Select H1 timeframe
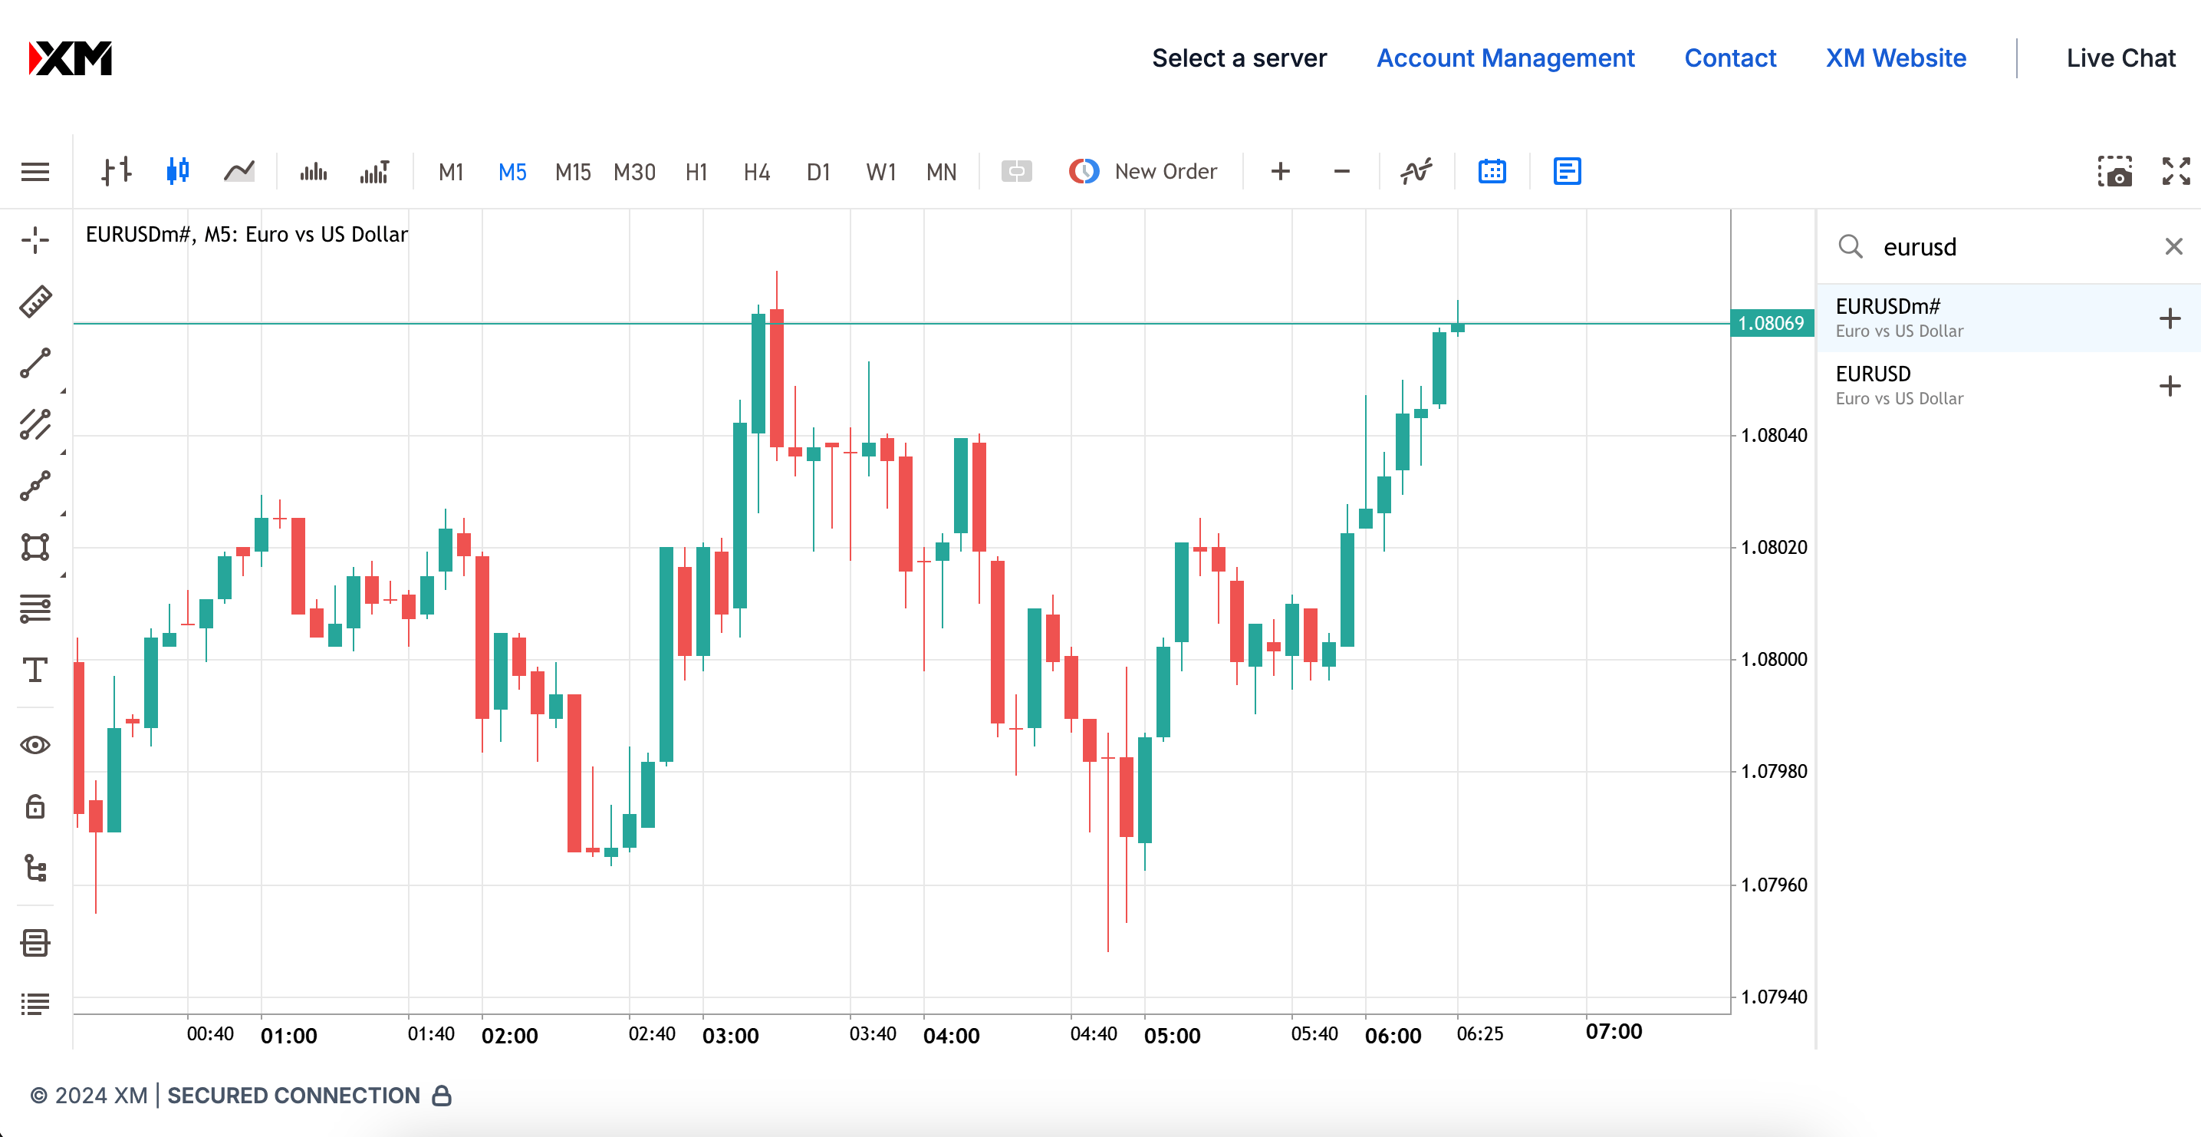This screenshot has height=1137, width=2201. [696, 172]
